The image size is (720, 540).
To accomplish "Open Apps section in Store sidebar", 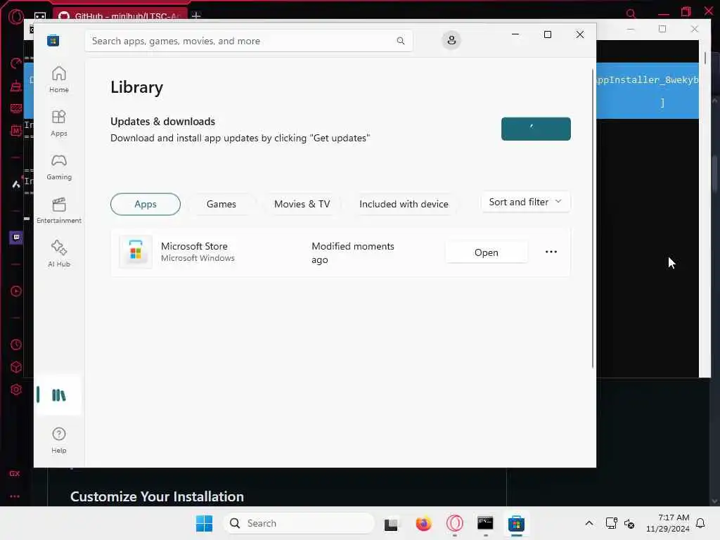I will click(59, 123).
